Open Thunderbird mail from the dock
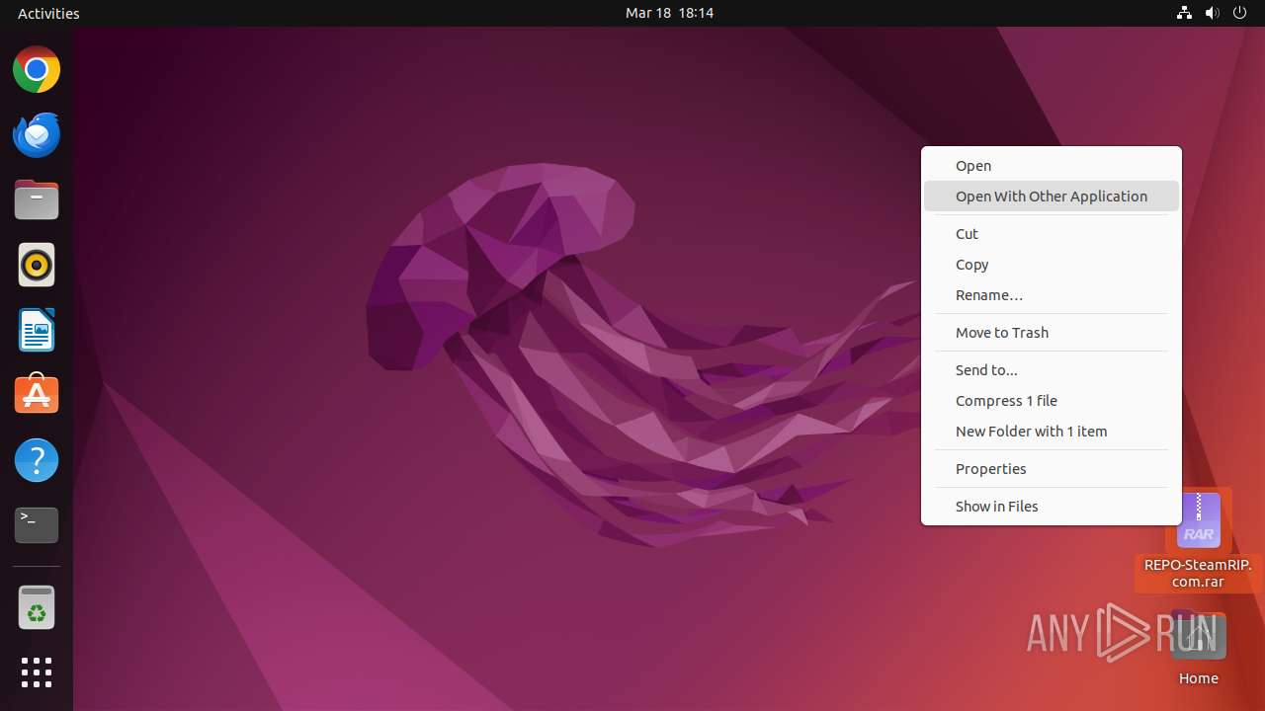Screen dimensions: 1265x711 pyautogui.click(x=37, y=135)
